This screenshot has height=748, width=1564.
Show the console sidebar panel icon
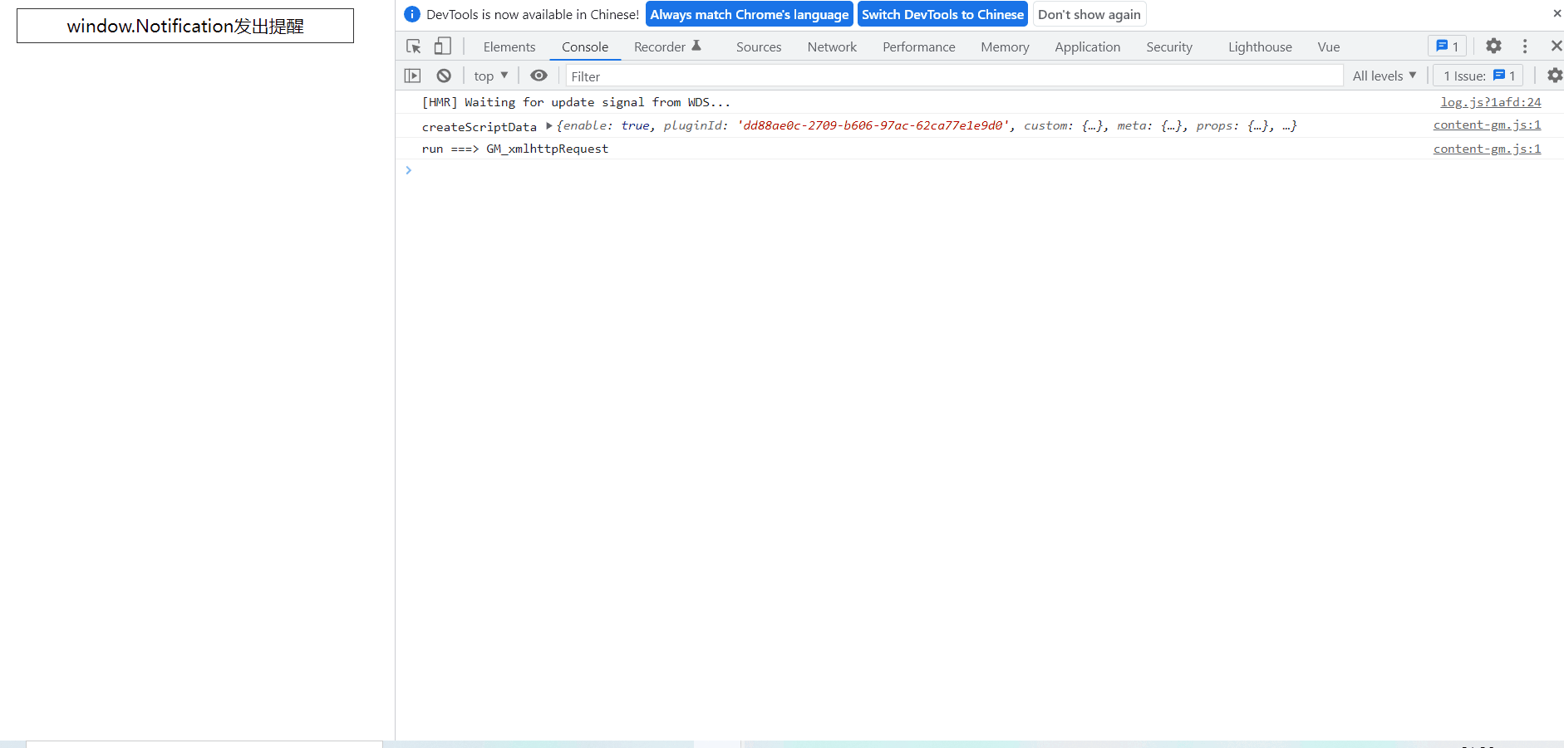click(x=412, y=76)
